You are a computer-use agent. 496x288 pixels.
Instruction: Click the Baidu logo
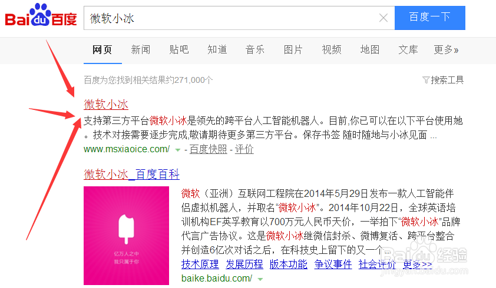41,15
